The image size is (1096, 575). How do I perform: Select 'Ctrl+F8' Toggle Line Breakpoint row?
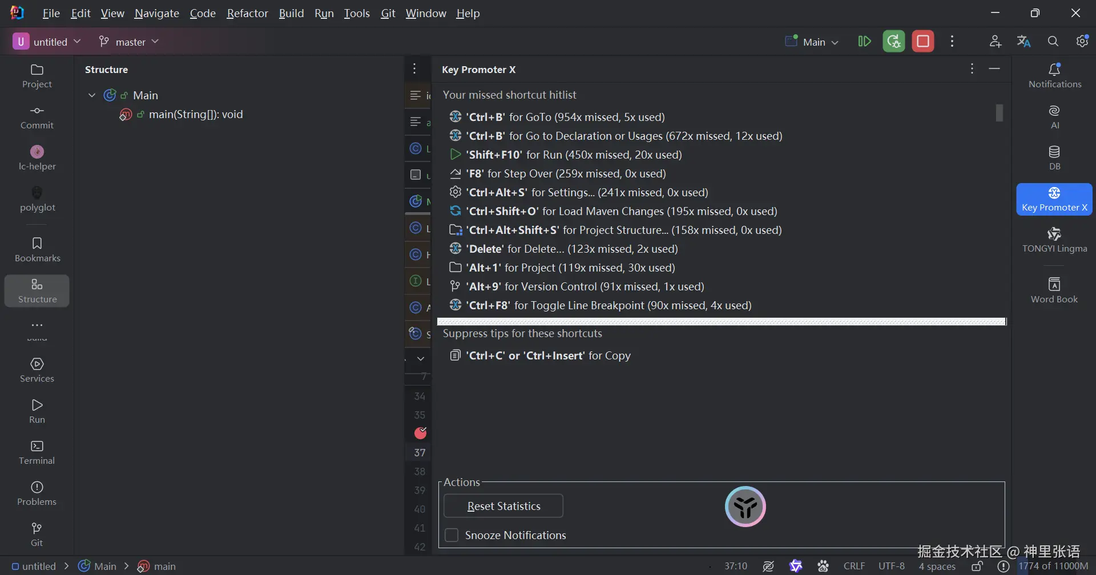(601, 305)
